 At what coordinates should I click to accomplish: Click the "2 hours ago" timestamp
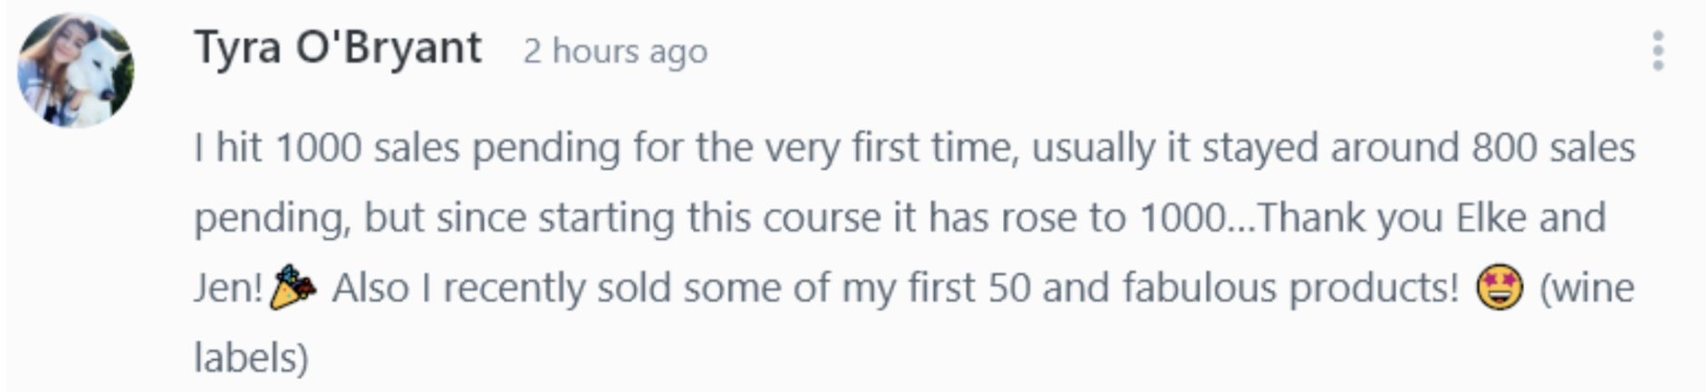click(615, 52)
